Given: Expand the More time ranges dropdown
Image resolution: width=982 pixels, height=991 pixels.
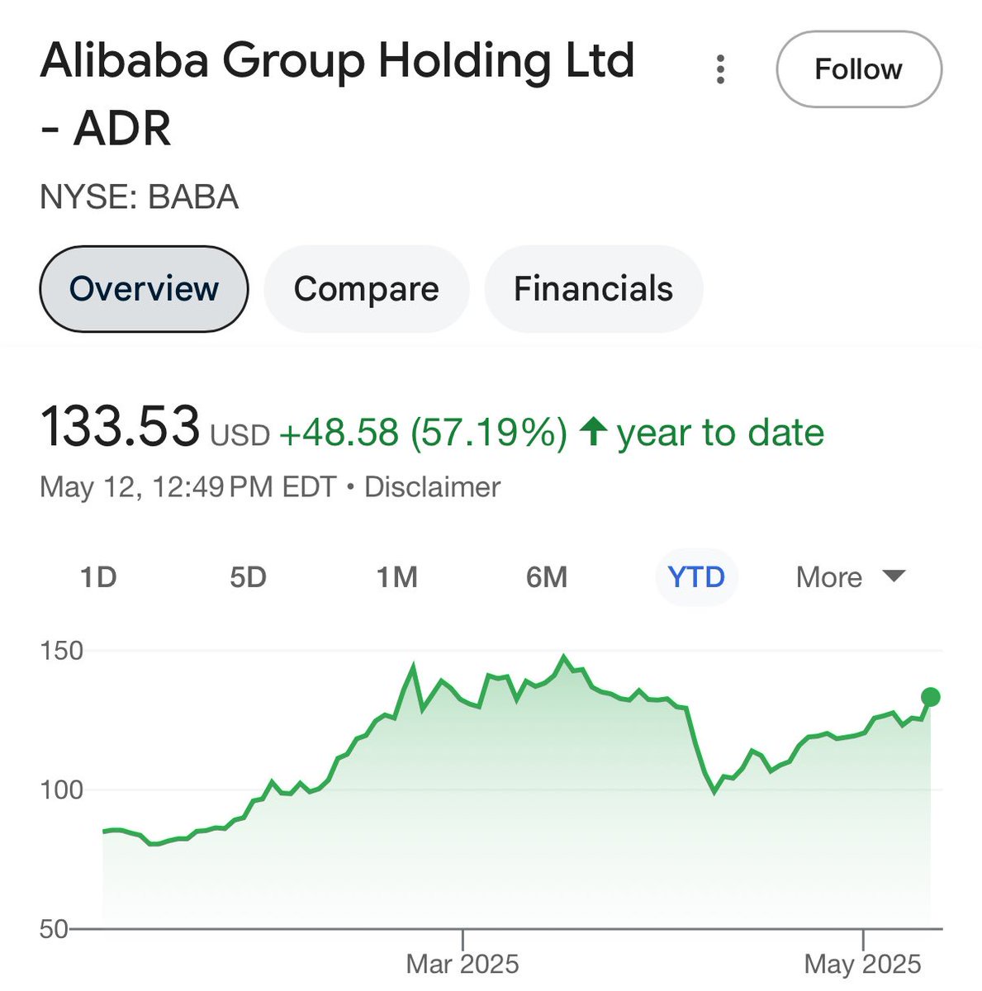Looking at the screenshot, I should click(x=829, y=576).
